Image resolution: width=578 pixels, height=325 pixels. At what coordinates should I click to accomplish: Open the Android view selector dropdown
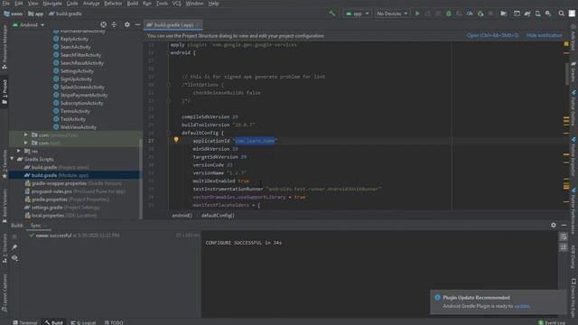(x=28, y=24)
